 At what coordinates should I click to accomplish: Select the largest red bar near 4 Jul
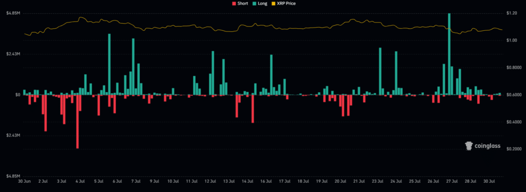(x=78, y=121)
